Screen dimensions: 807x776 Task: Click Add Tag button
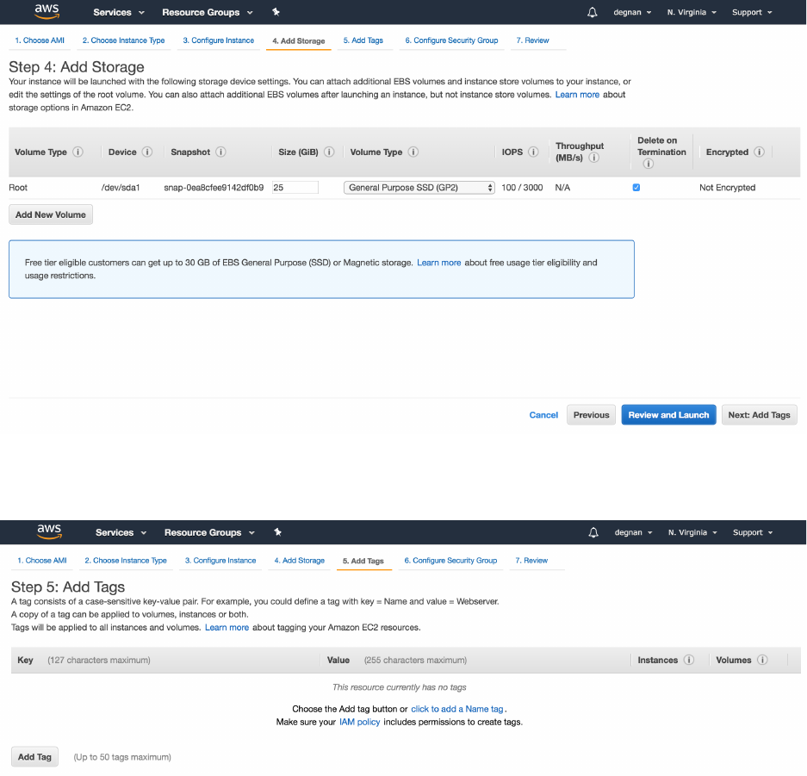(x=34, y=757)
